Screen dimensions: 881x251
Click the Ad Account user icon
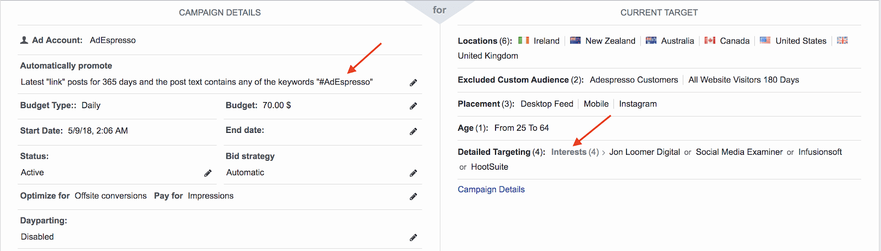[x=24, y=40]
